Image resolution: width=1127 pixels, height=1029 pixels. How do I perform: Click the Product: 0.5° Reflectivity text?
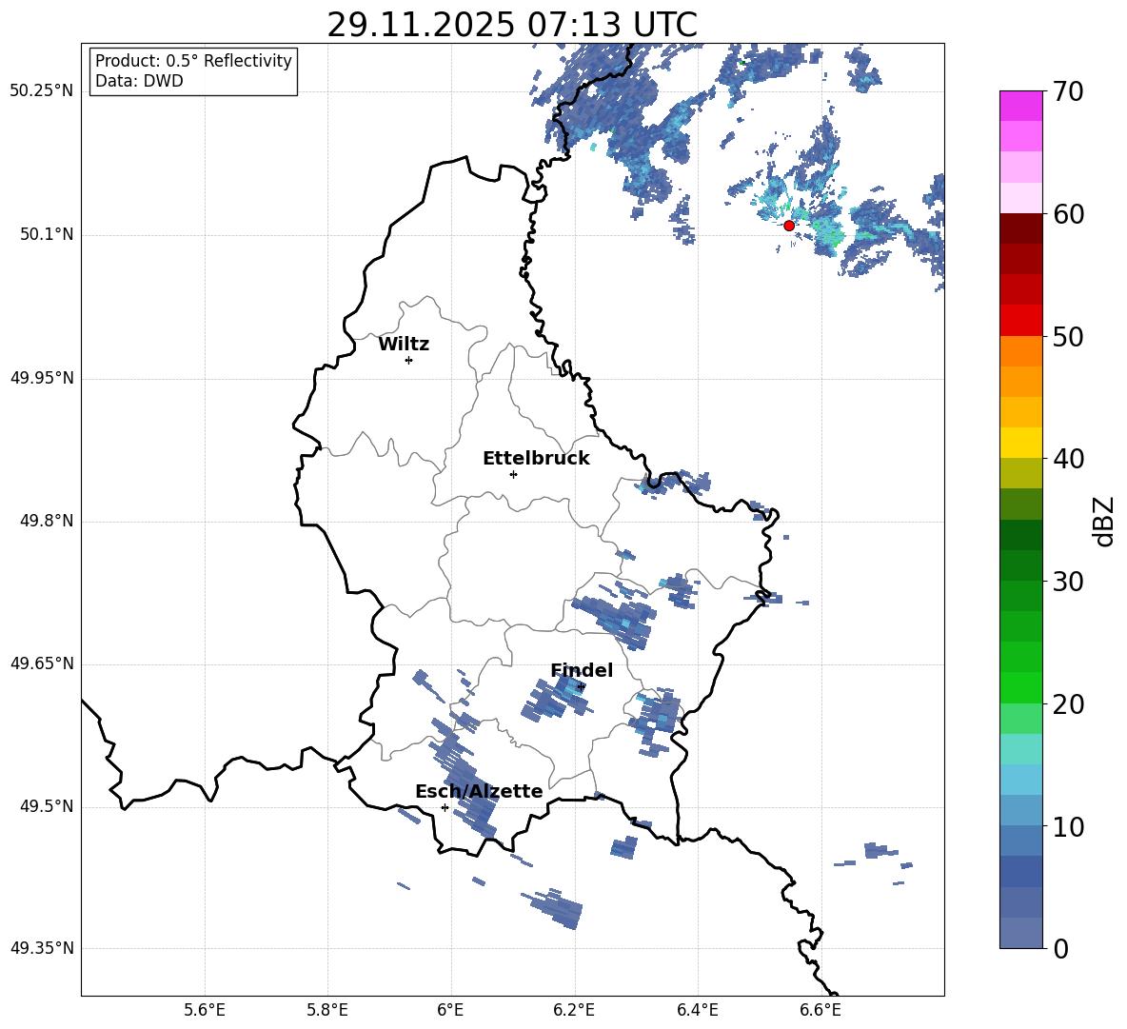[193, 60]
